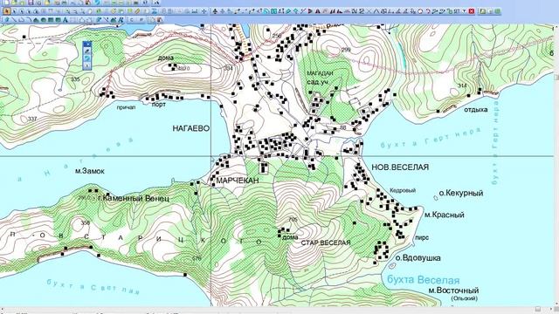Click the отдыха label on the map

coord(475,110)
